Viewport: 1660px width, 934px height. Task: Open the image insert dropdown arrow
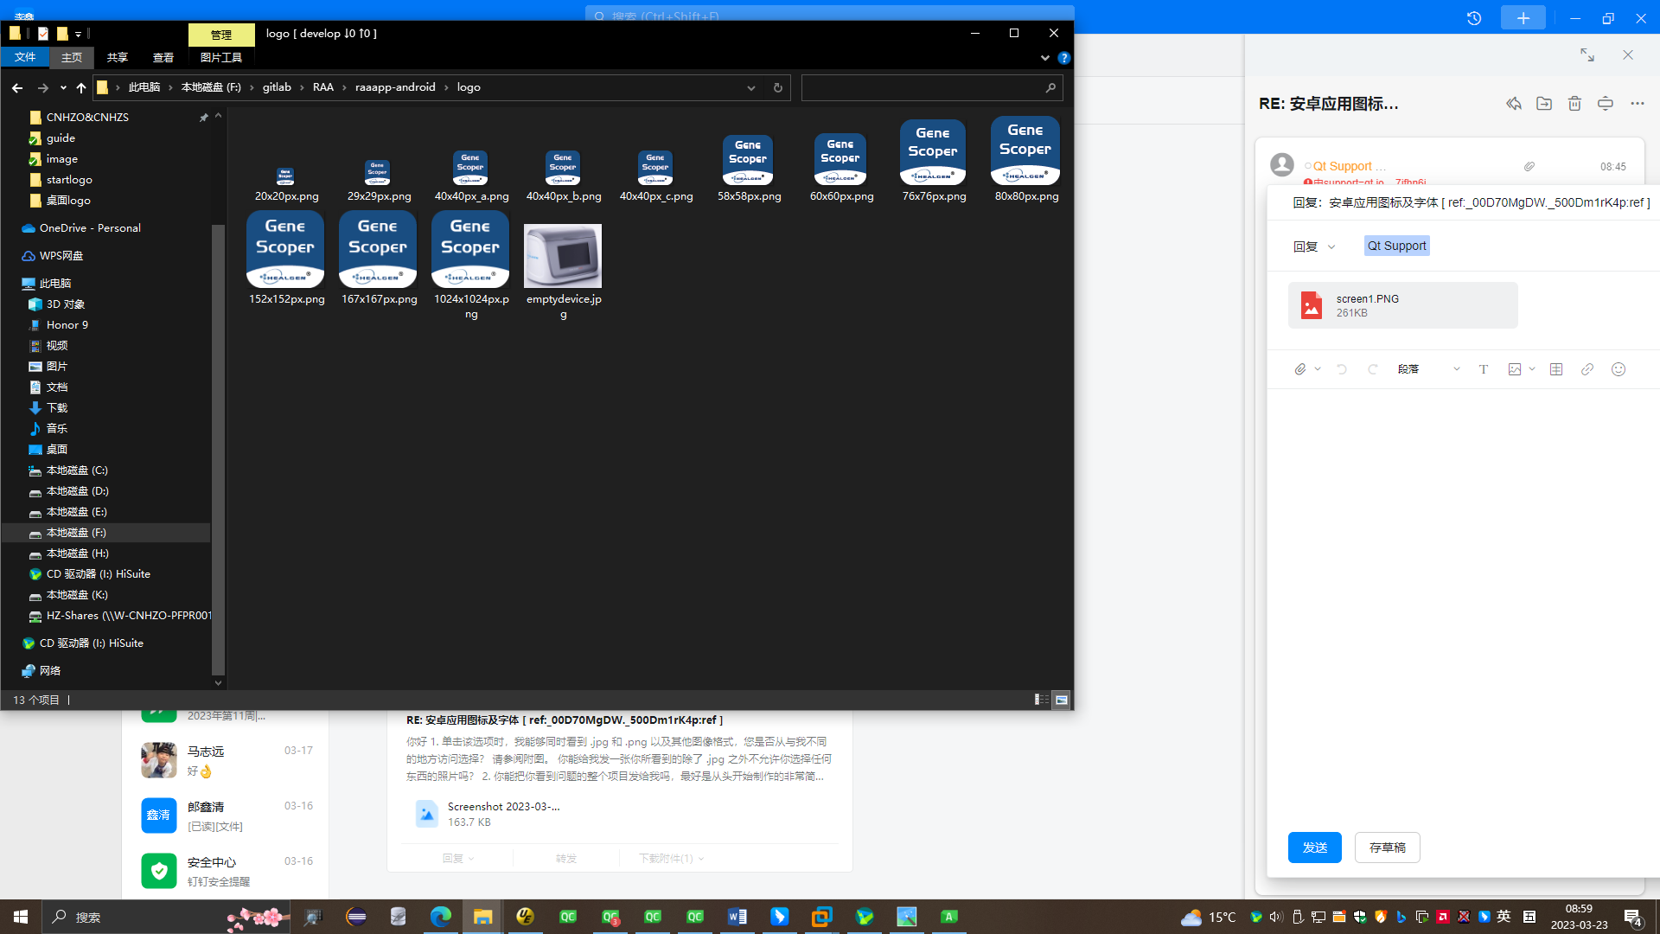1532,369
